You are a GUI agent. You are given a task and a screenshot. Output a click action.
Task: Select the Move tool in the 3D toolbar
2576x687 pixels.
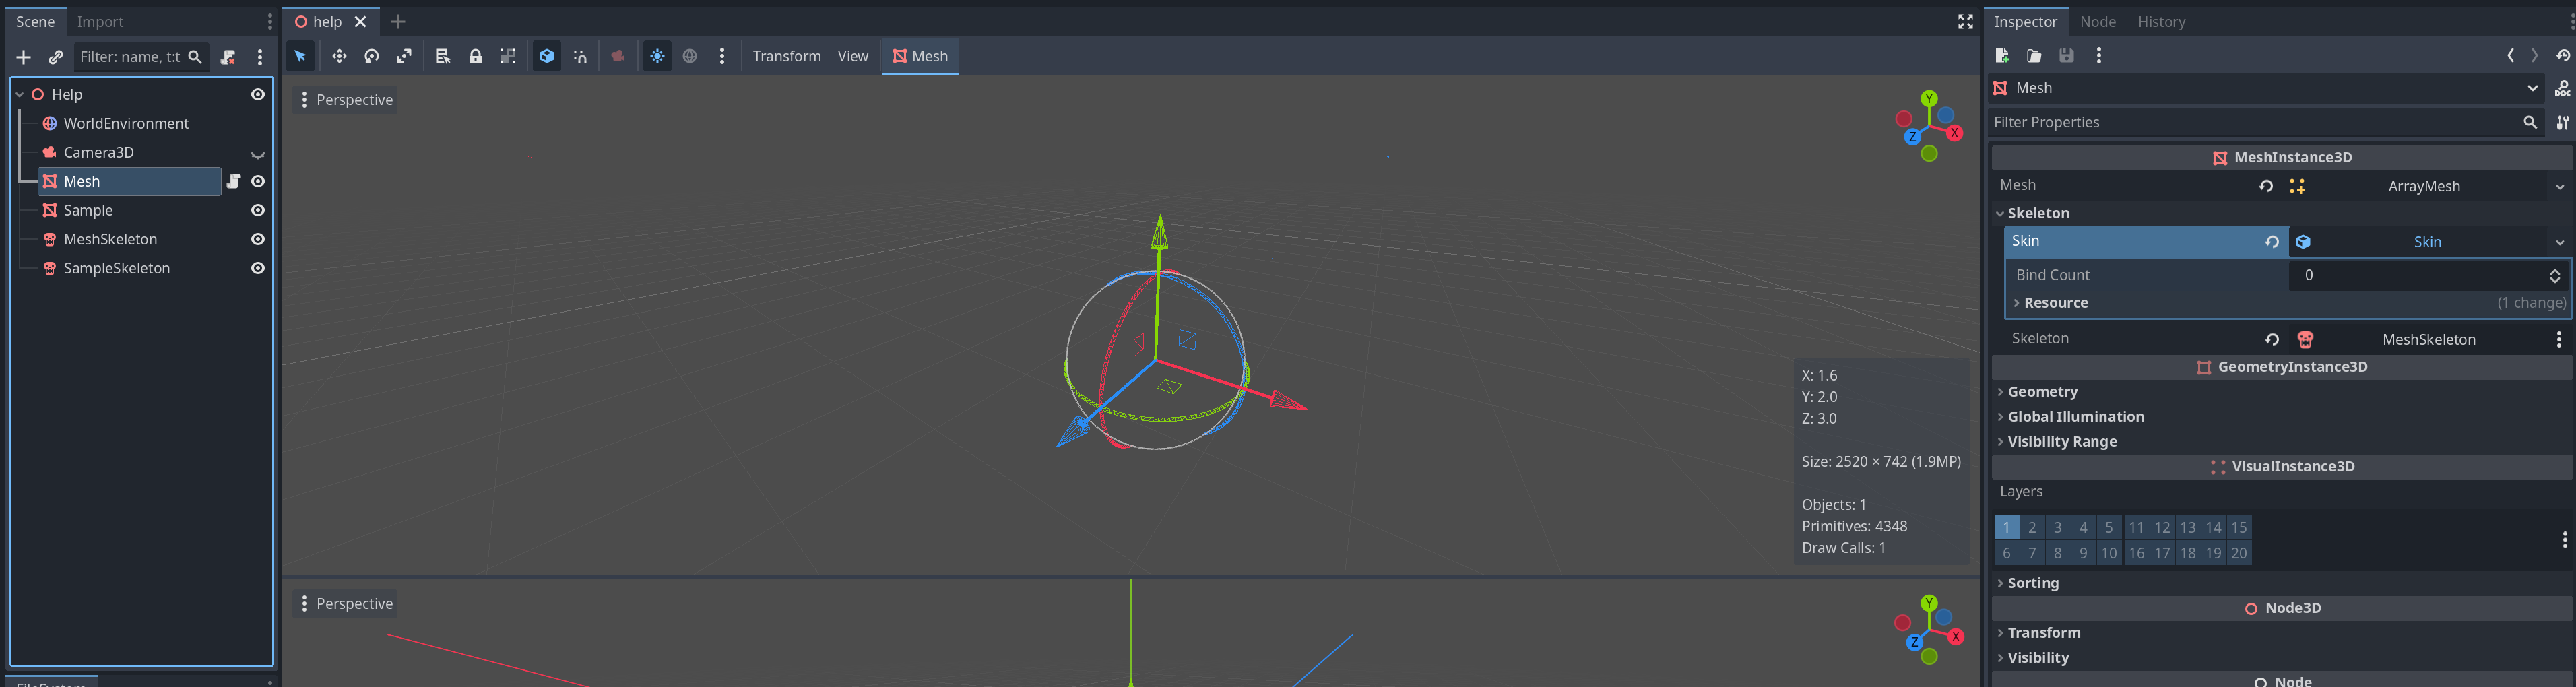pyautogui.click(x=339, y=56)
